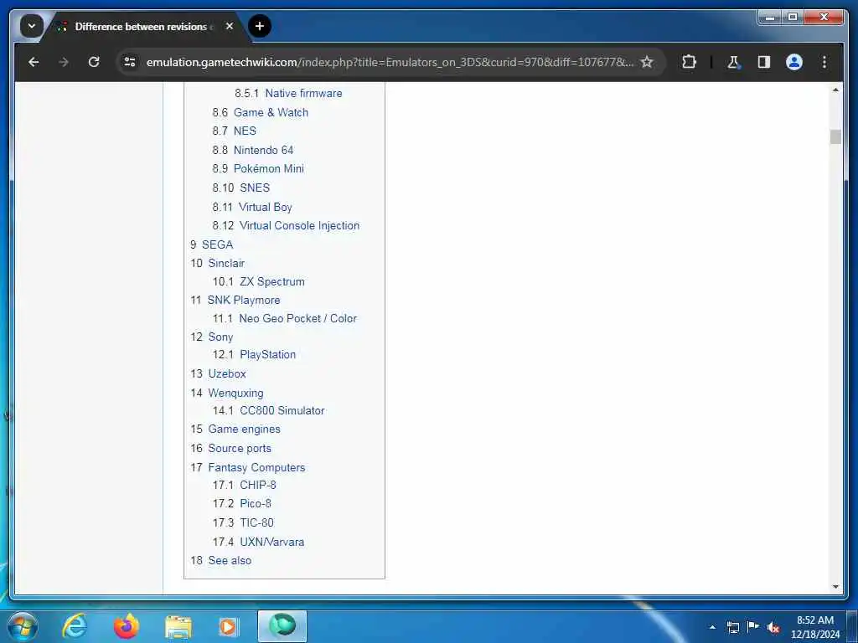Jump to 8.11 Virtual Boy section

point(252,208)
